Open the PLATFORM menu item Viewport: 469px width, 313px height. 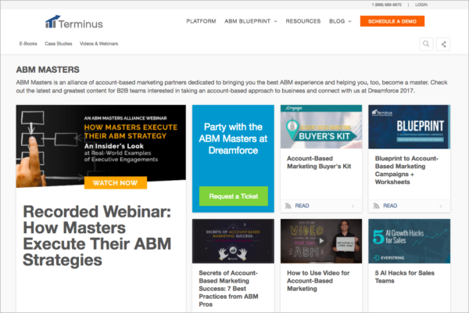pos(201,21)
